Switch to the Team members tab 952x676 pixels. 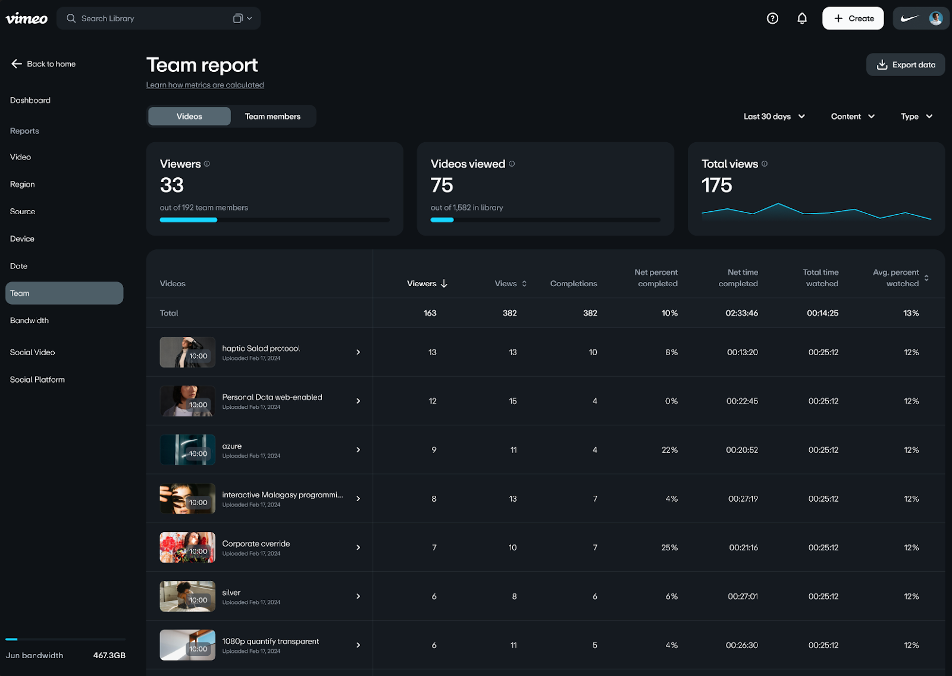coord(273,116)
